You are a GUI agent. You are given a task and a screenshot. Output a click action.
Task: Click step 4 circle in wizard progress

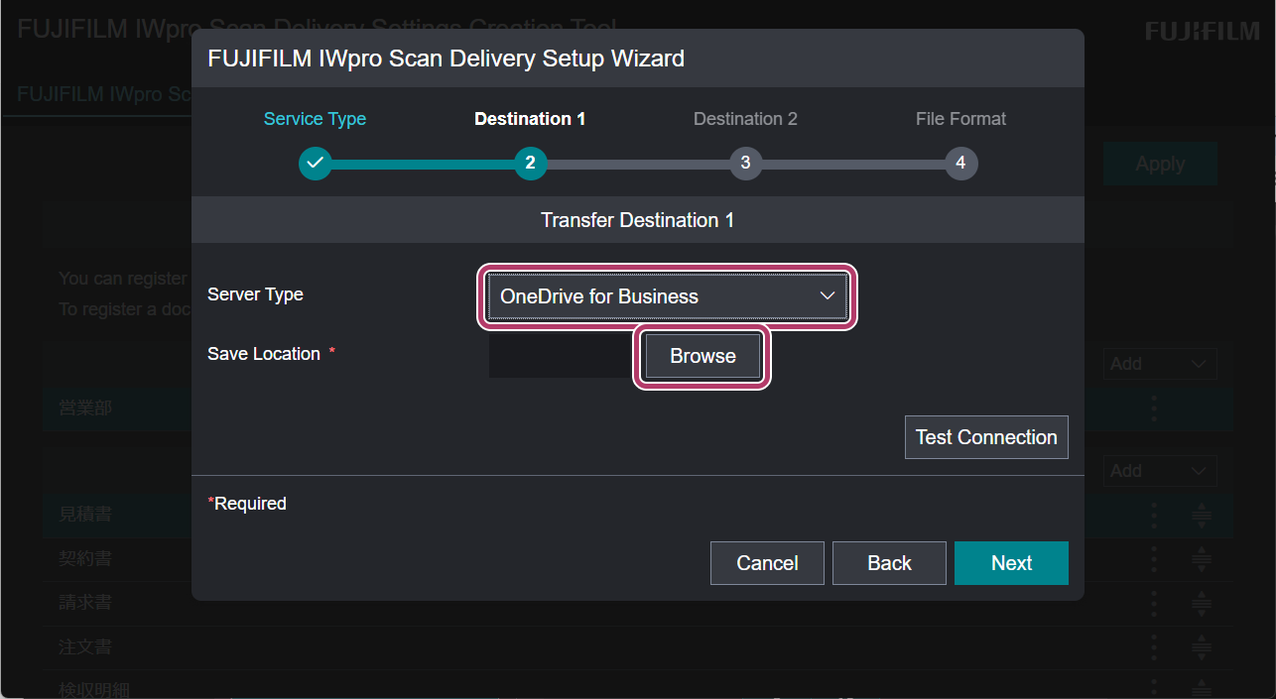tap(960, 163)
